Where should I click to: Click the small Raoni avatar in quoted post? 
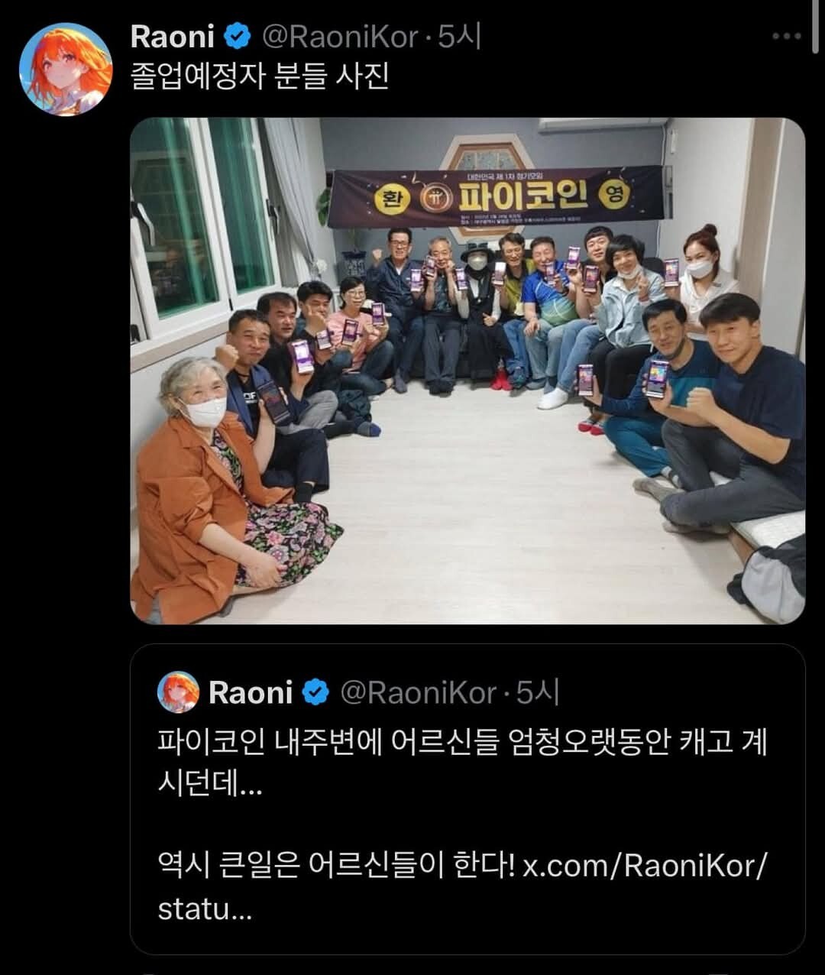click(178, 692)
